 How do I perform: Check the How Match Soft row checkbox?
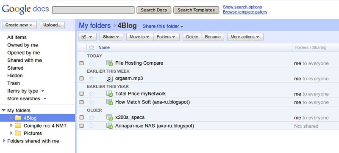[x=81, y=102]
